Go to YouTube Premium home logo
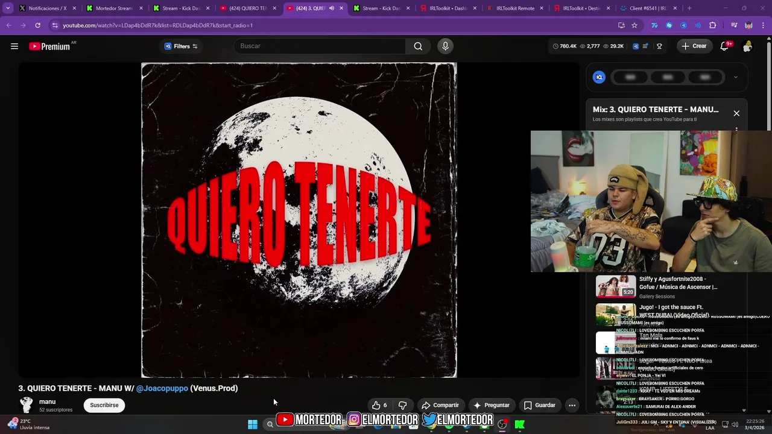772x434 pixels. coord(49,46)
